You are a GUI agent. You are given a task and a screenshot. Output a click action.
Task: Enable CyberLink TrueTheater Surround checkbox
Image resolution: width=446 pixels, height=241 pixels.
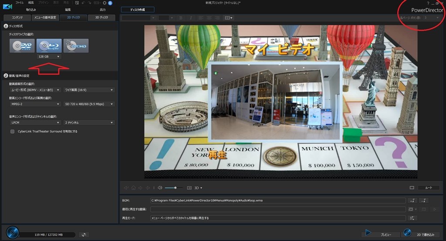(12, 132)
